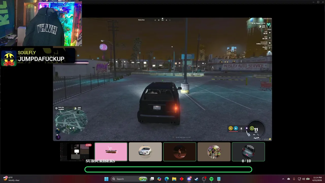Open volume control from the tray
This screenshot has width=325, height=183.
click(303, 179)
